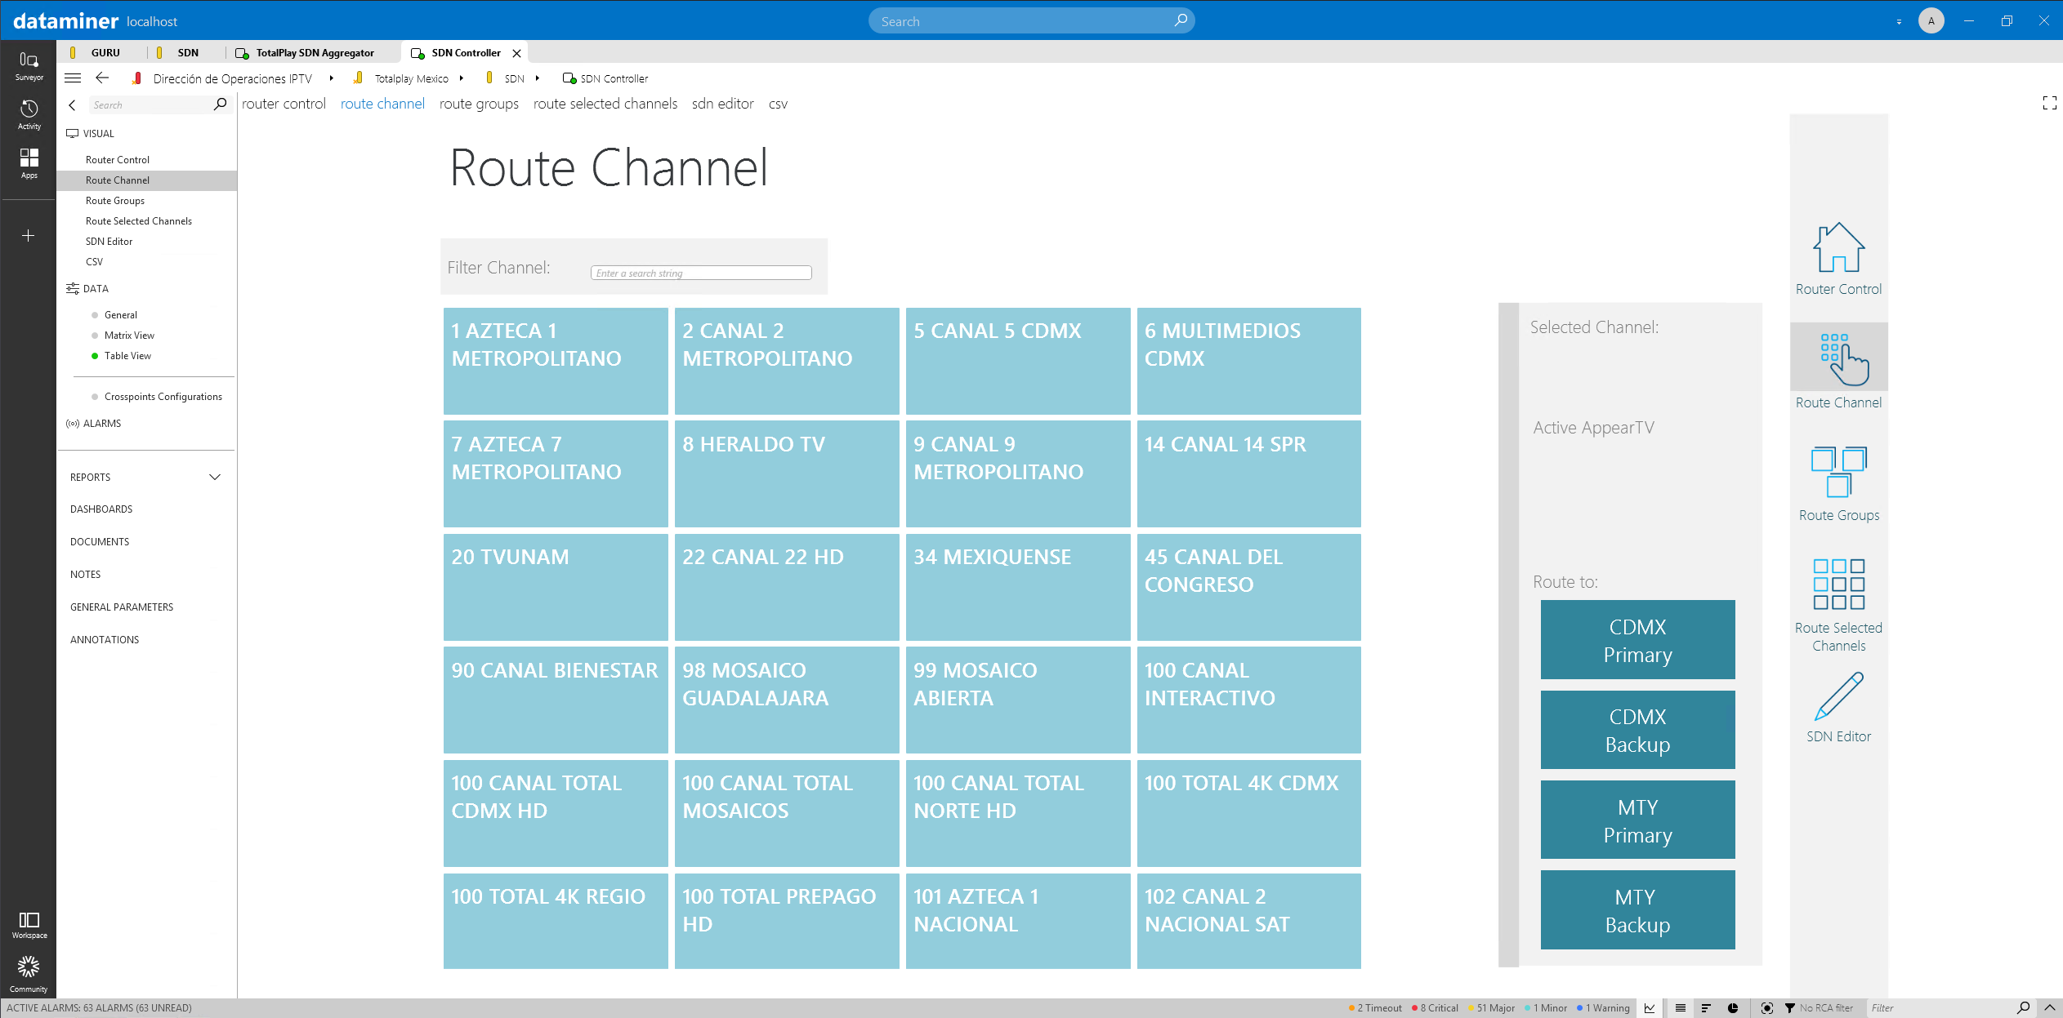Expand the alarm console chevron
This screenshot has width=2063, height=1018.
tap(2050, 1008)
